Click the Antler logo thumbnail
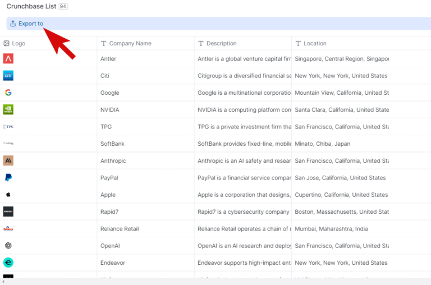 click(x=8, y=59)
